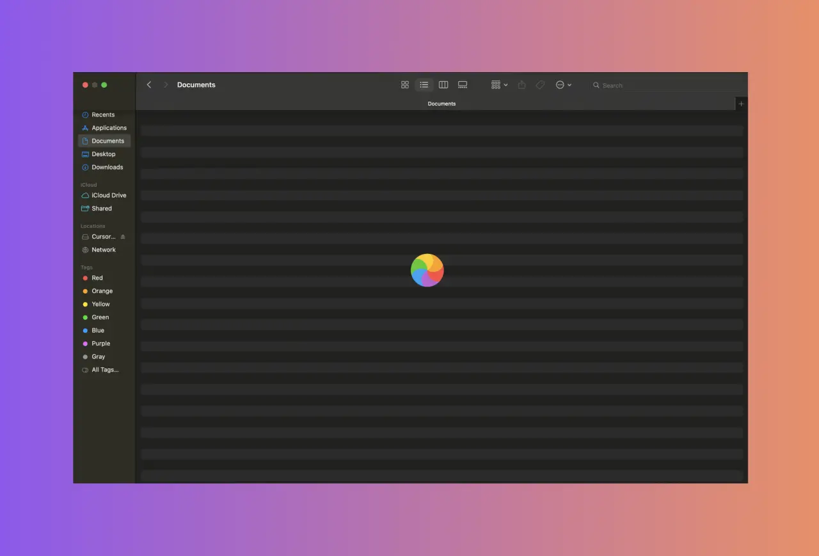Open Recents in the sidebar

(104, 115)
